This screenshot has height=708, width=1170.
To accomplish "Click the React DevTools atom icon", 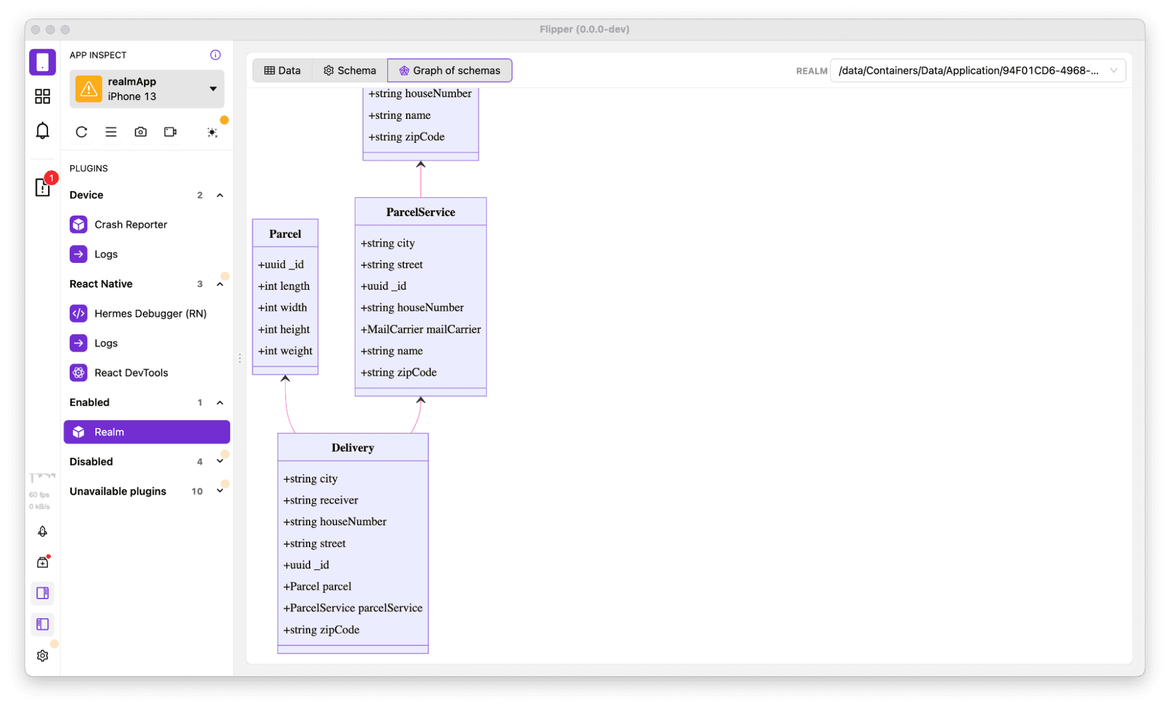I will [78, 372].
